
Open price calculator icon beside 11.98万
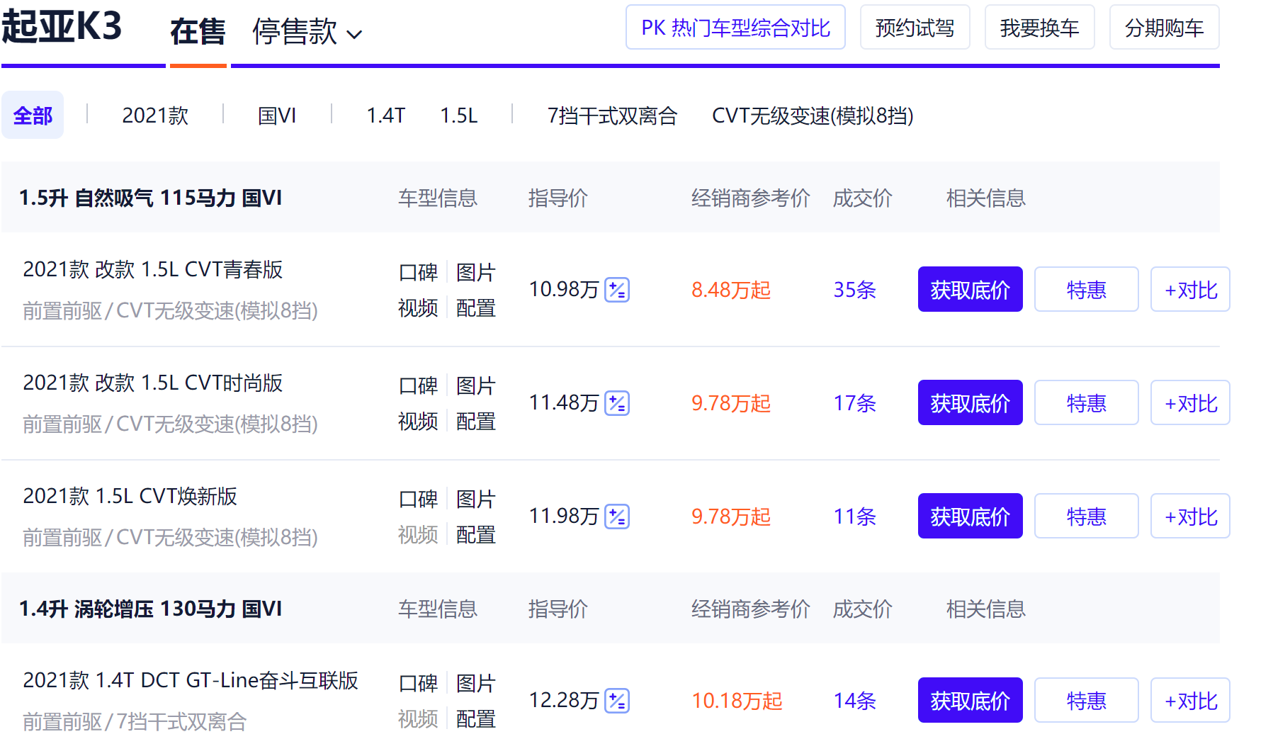pos(617,517)
